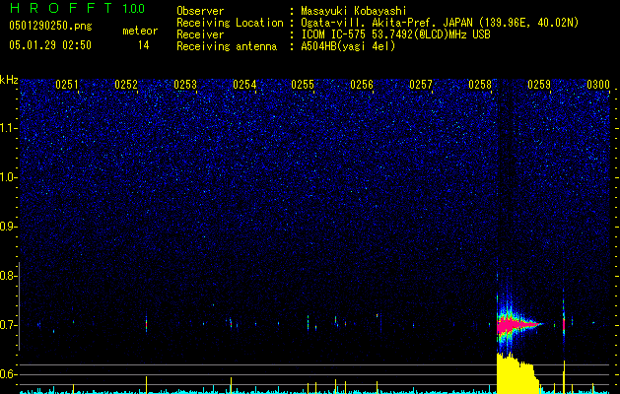The image size is (620, 394).
Task: Click the Observer name Masayuki Kobayashi
Action: (354, 11)
